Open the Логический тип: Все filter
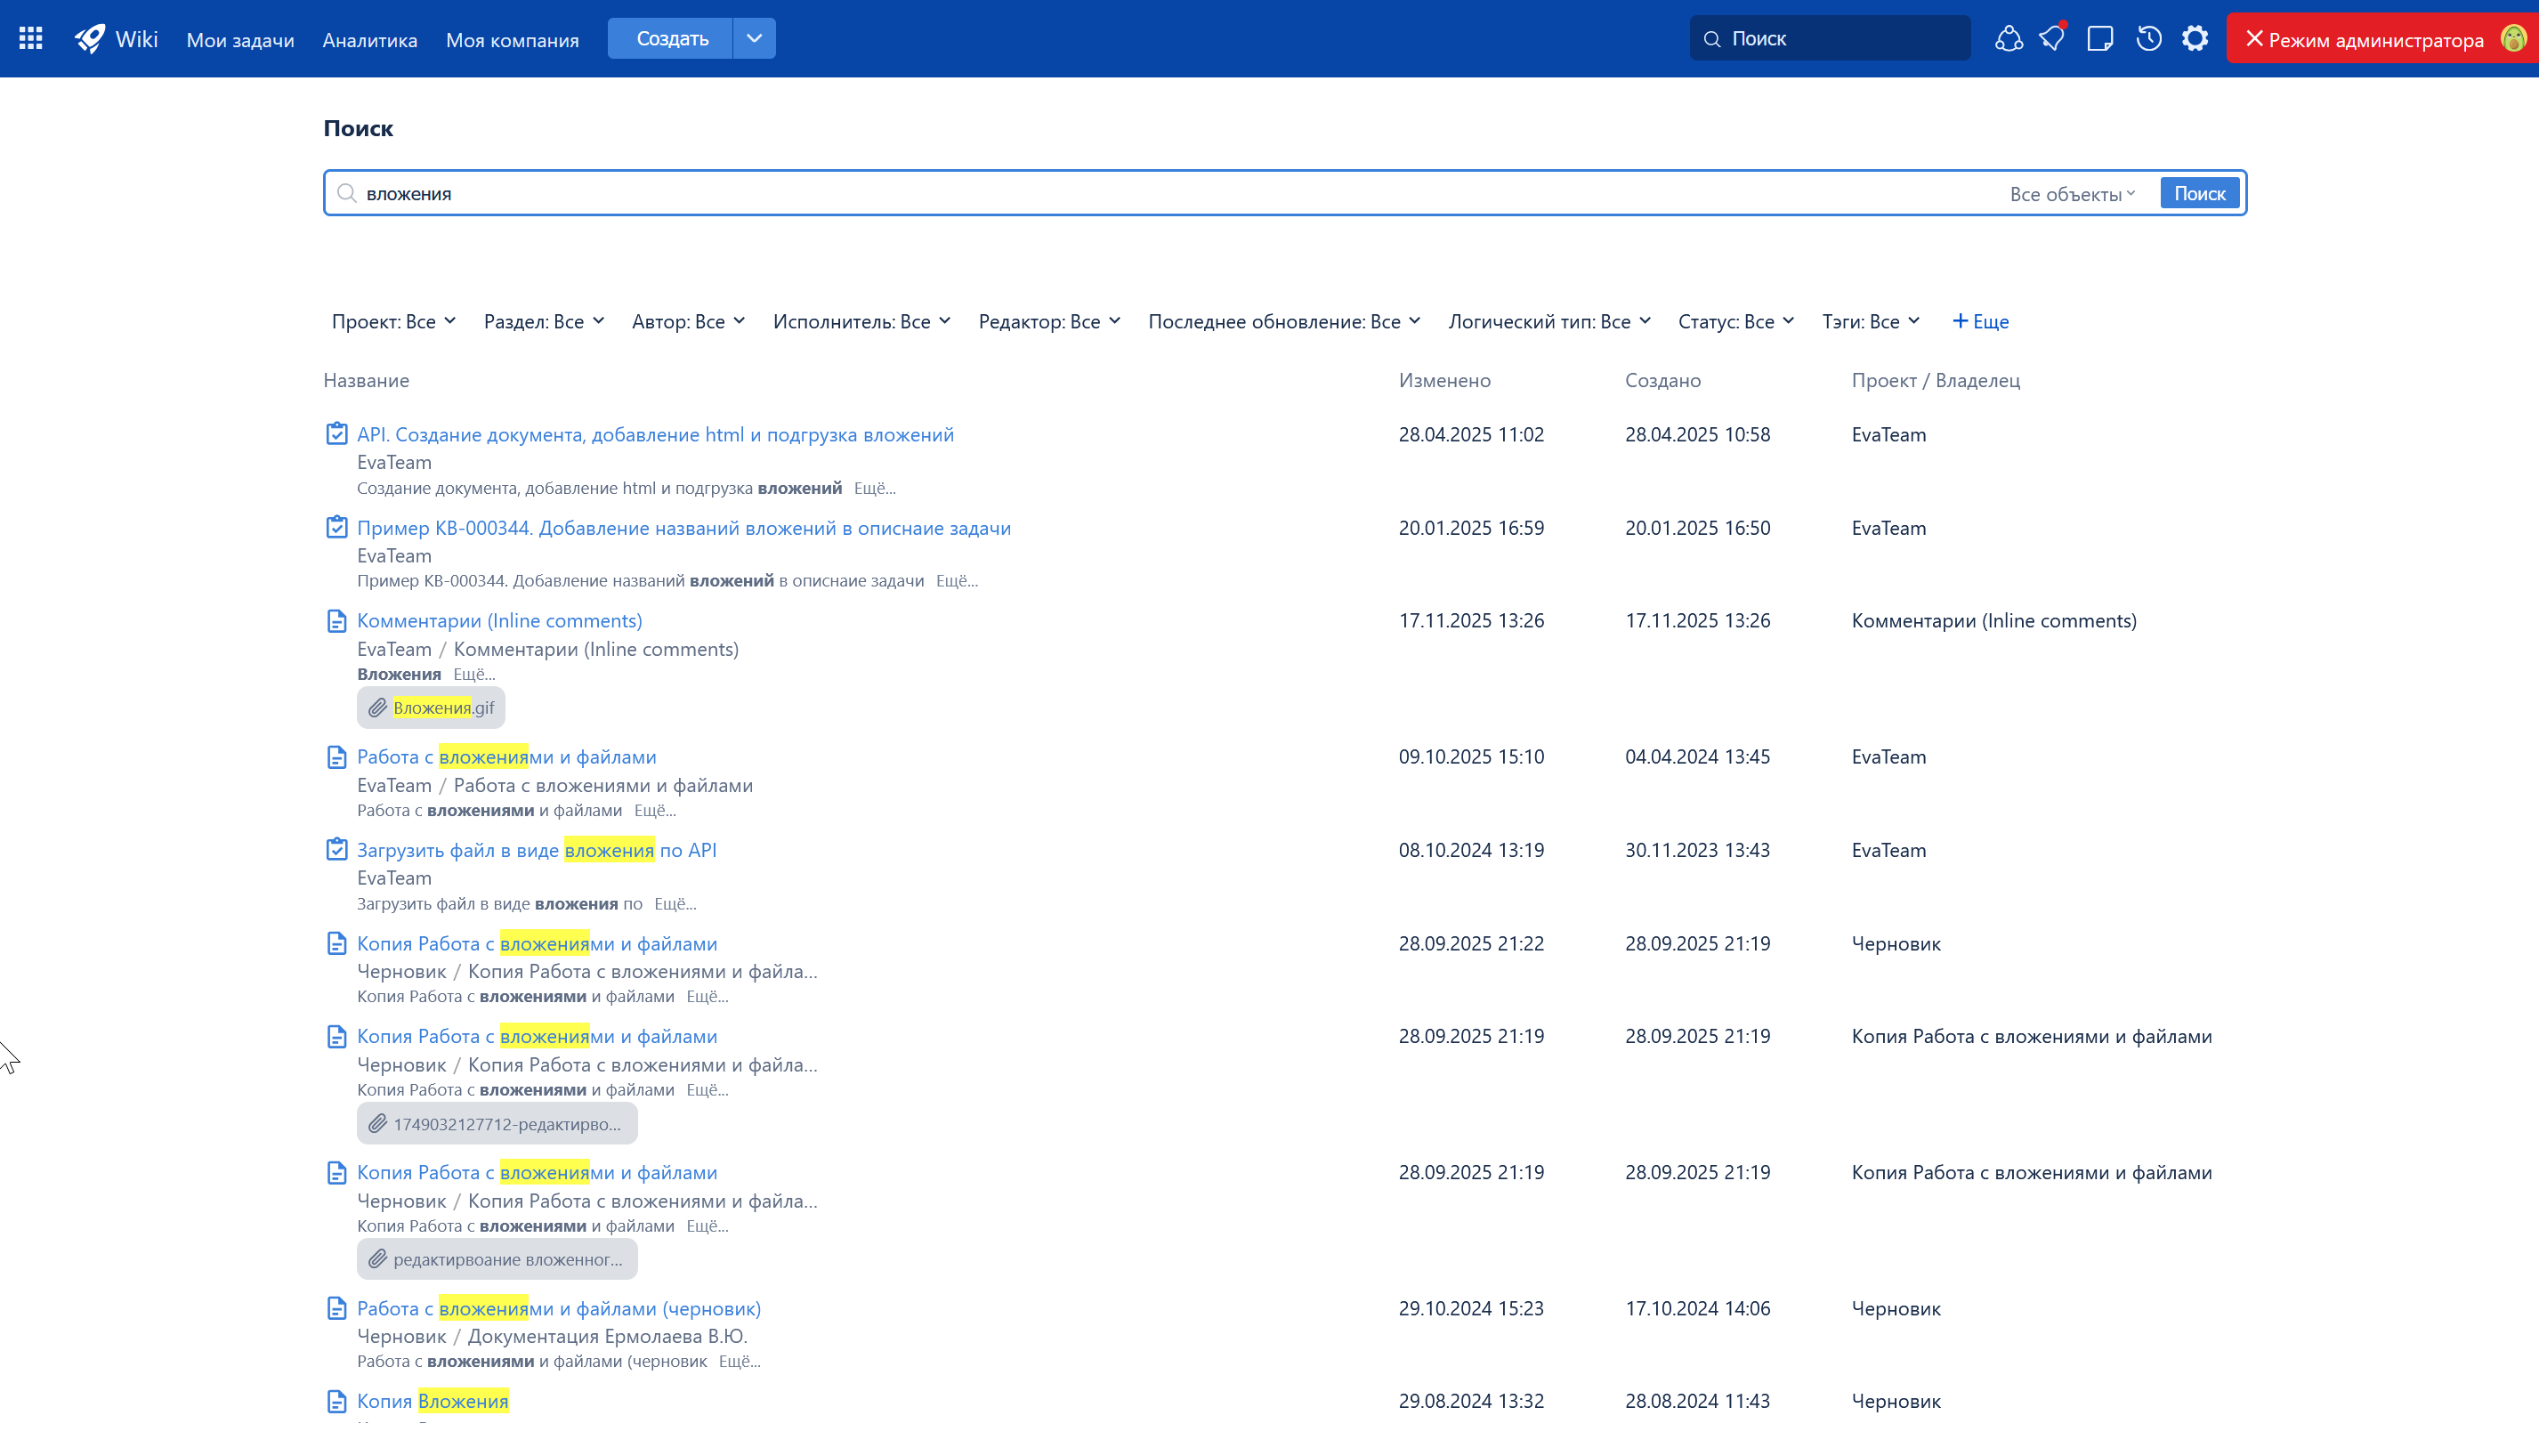The height and width of the screenshot is (1456, 2539). 1548,321
